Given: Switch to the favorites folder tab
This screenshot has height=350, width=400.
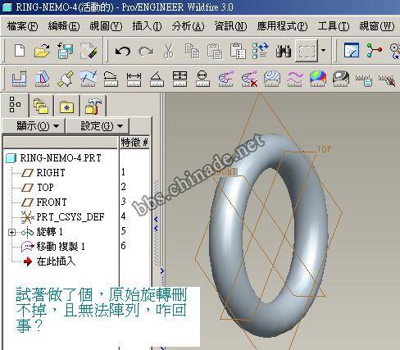Looking at the screenshot, I should (66, 107).
